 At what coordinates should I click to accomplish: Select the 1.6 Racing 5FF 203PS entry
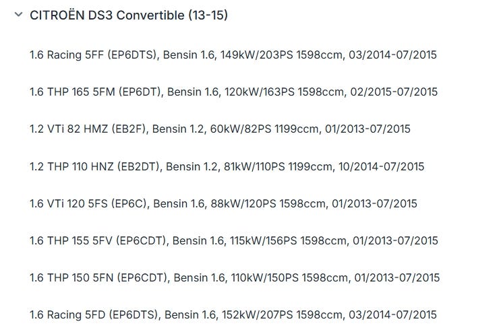click(233, 55)
